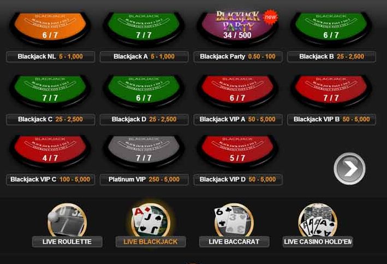Select the Live Casino Hold'em chips icon

(x=318, y=220)
